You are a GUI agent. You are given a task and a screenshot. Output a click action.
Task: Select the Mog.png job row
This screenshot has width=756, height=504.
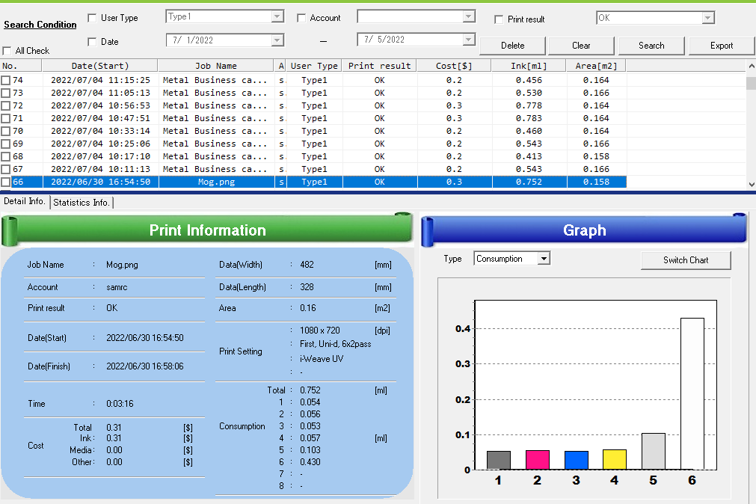pyautogui.click(x=313, y=182)
